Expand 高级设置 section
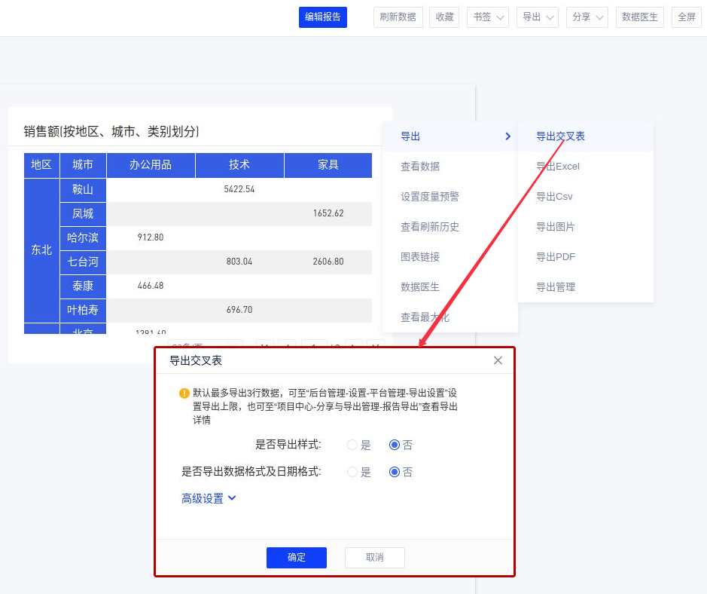The height and width of the screenshot is (594, 707). (209, 498)
